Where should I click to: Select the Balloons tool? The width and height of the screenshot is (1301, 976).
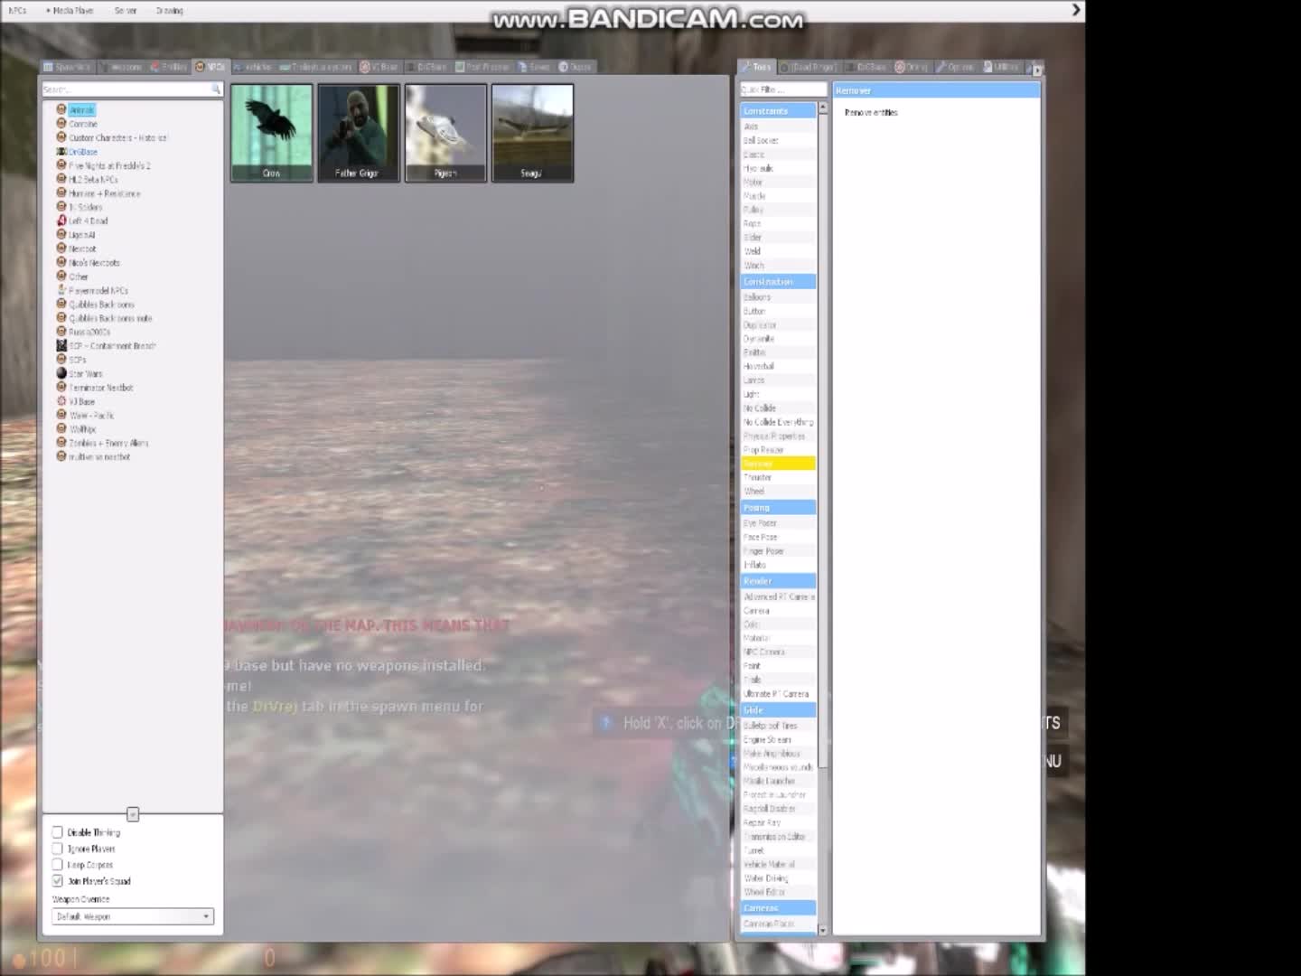(778, 296)
